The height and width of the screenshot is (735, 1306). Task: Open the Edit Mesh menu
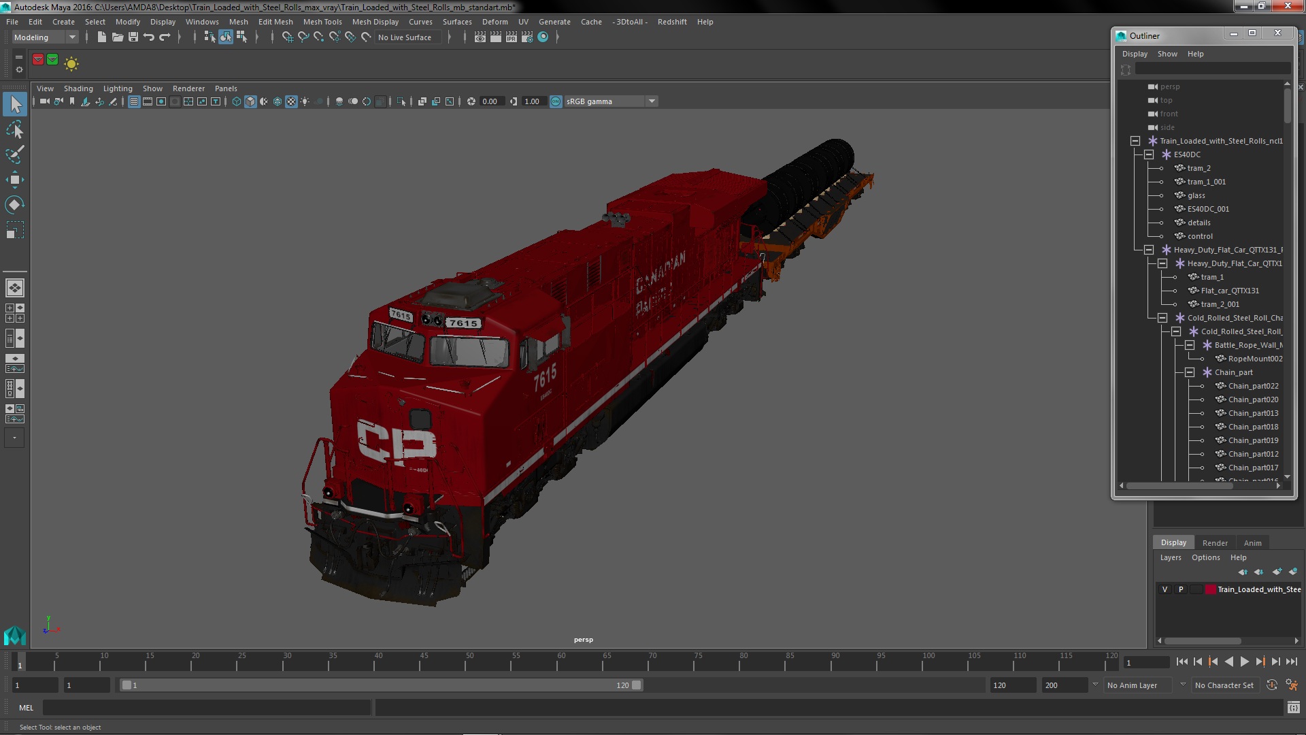click(275, 22)
